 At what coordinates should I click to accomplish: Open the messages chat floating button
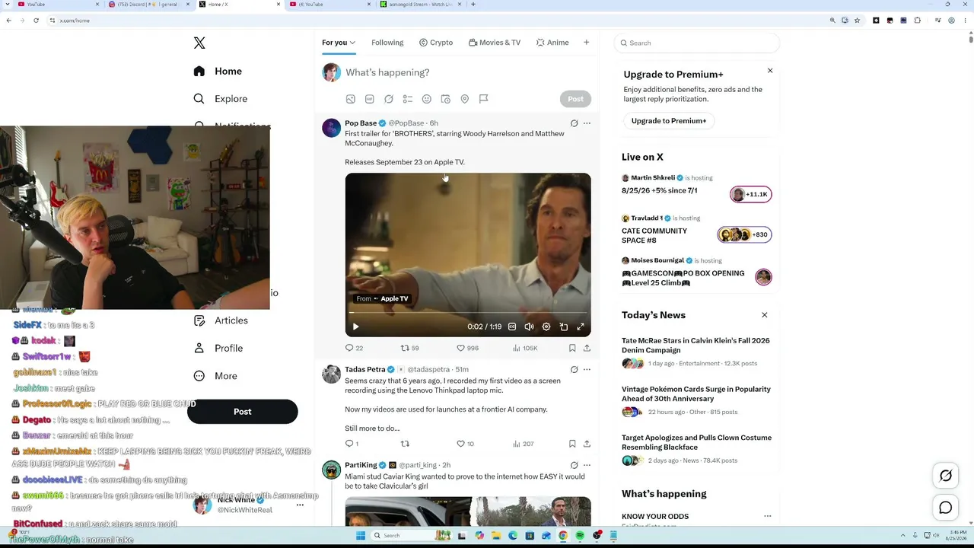(x=946, y=508)
